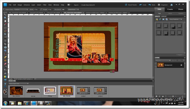The height and width of the screenshot is (109, 190).
Task: Select the Spot Healing Brush bandage tool
Action: (x=5, y=57)
